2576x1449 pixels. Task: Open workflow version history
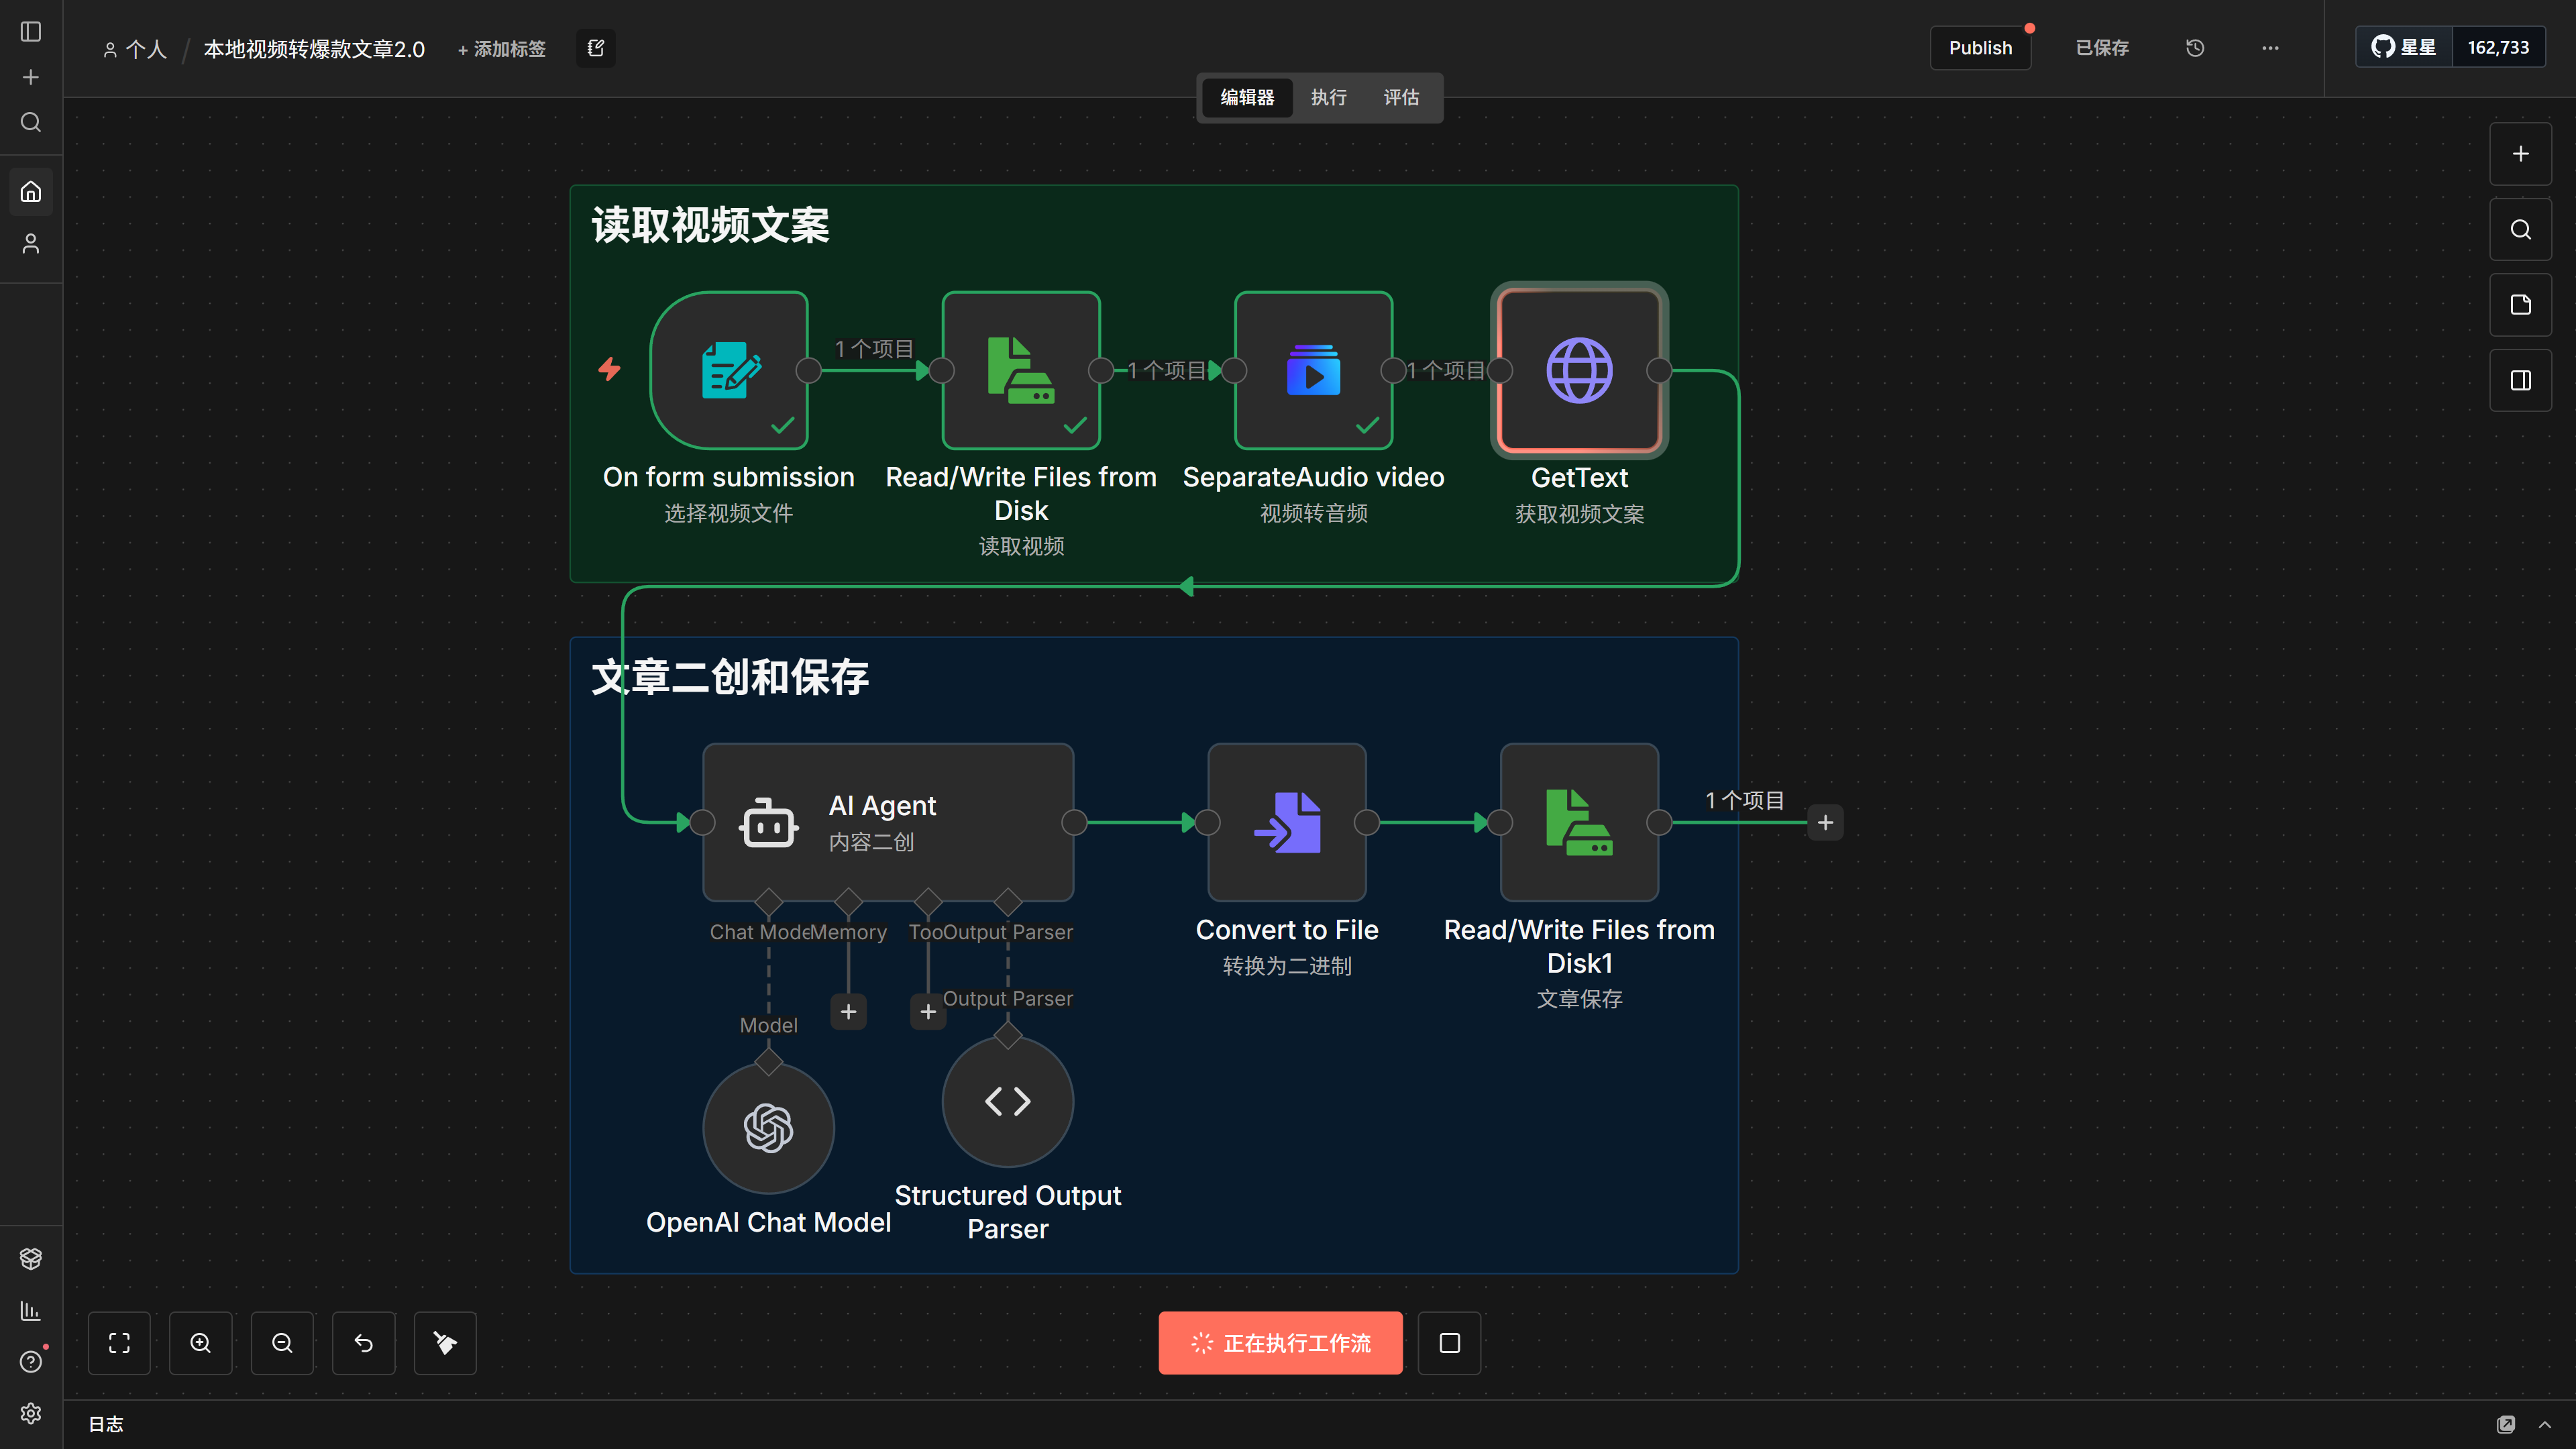pyautogui.click(x=2194, y=47)
